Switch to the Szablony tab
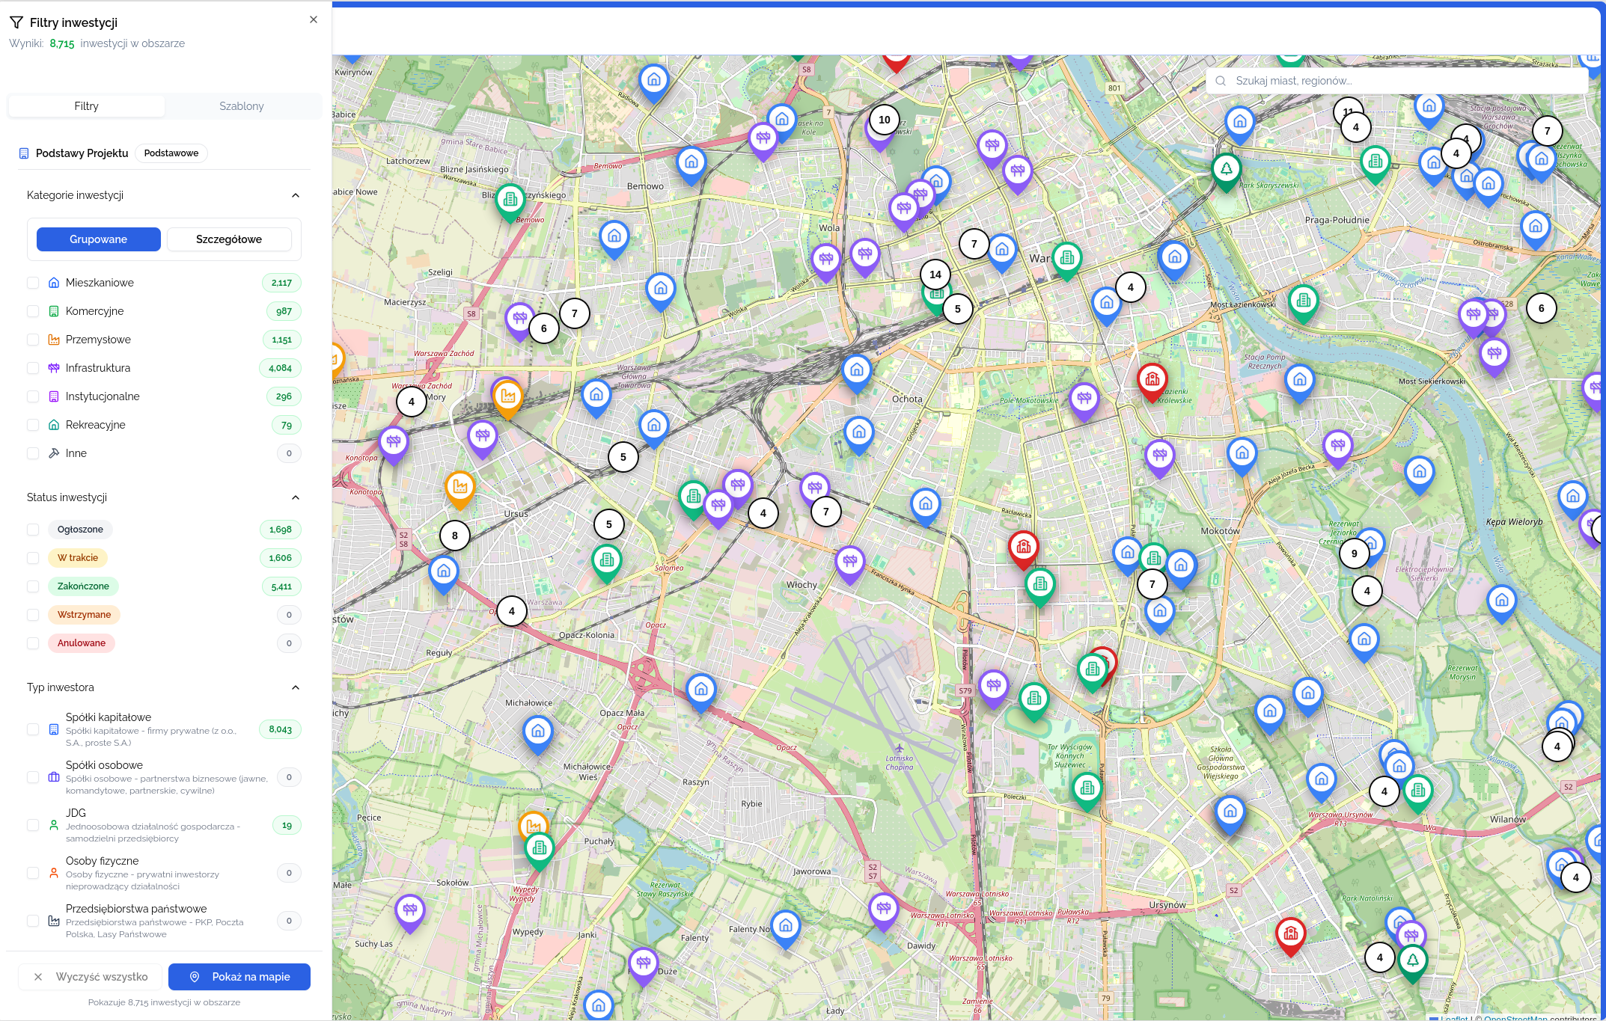This screenshot has width=1606, height=1021. pos(242,105)
